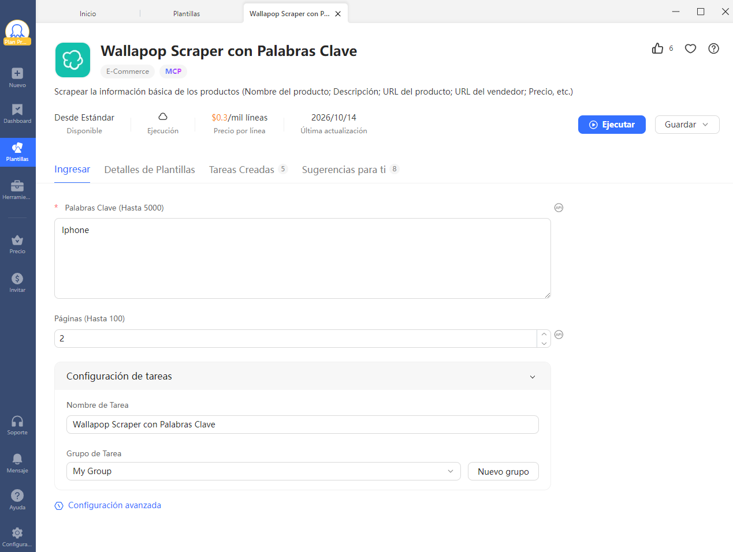The height and width of the screenshot is (552, 733).
Task: Open the Tareas Creadas tab
Action: tap(248, 170)
